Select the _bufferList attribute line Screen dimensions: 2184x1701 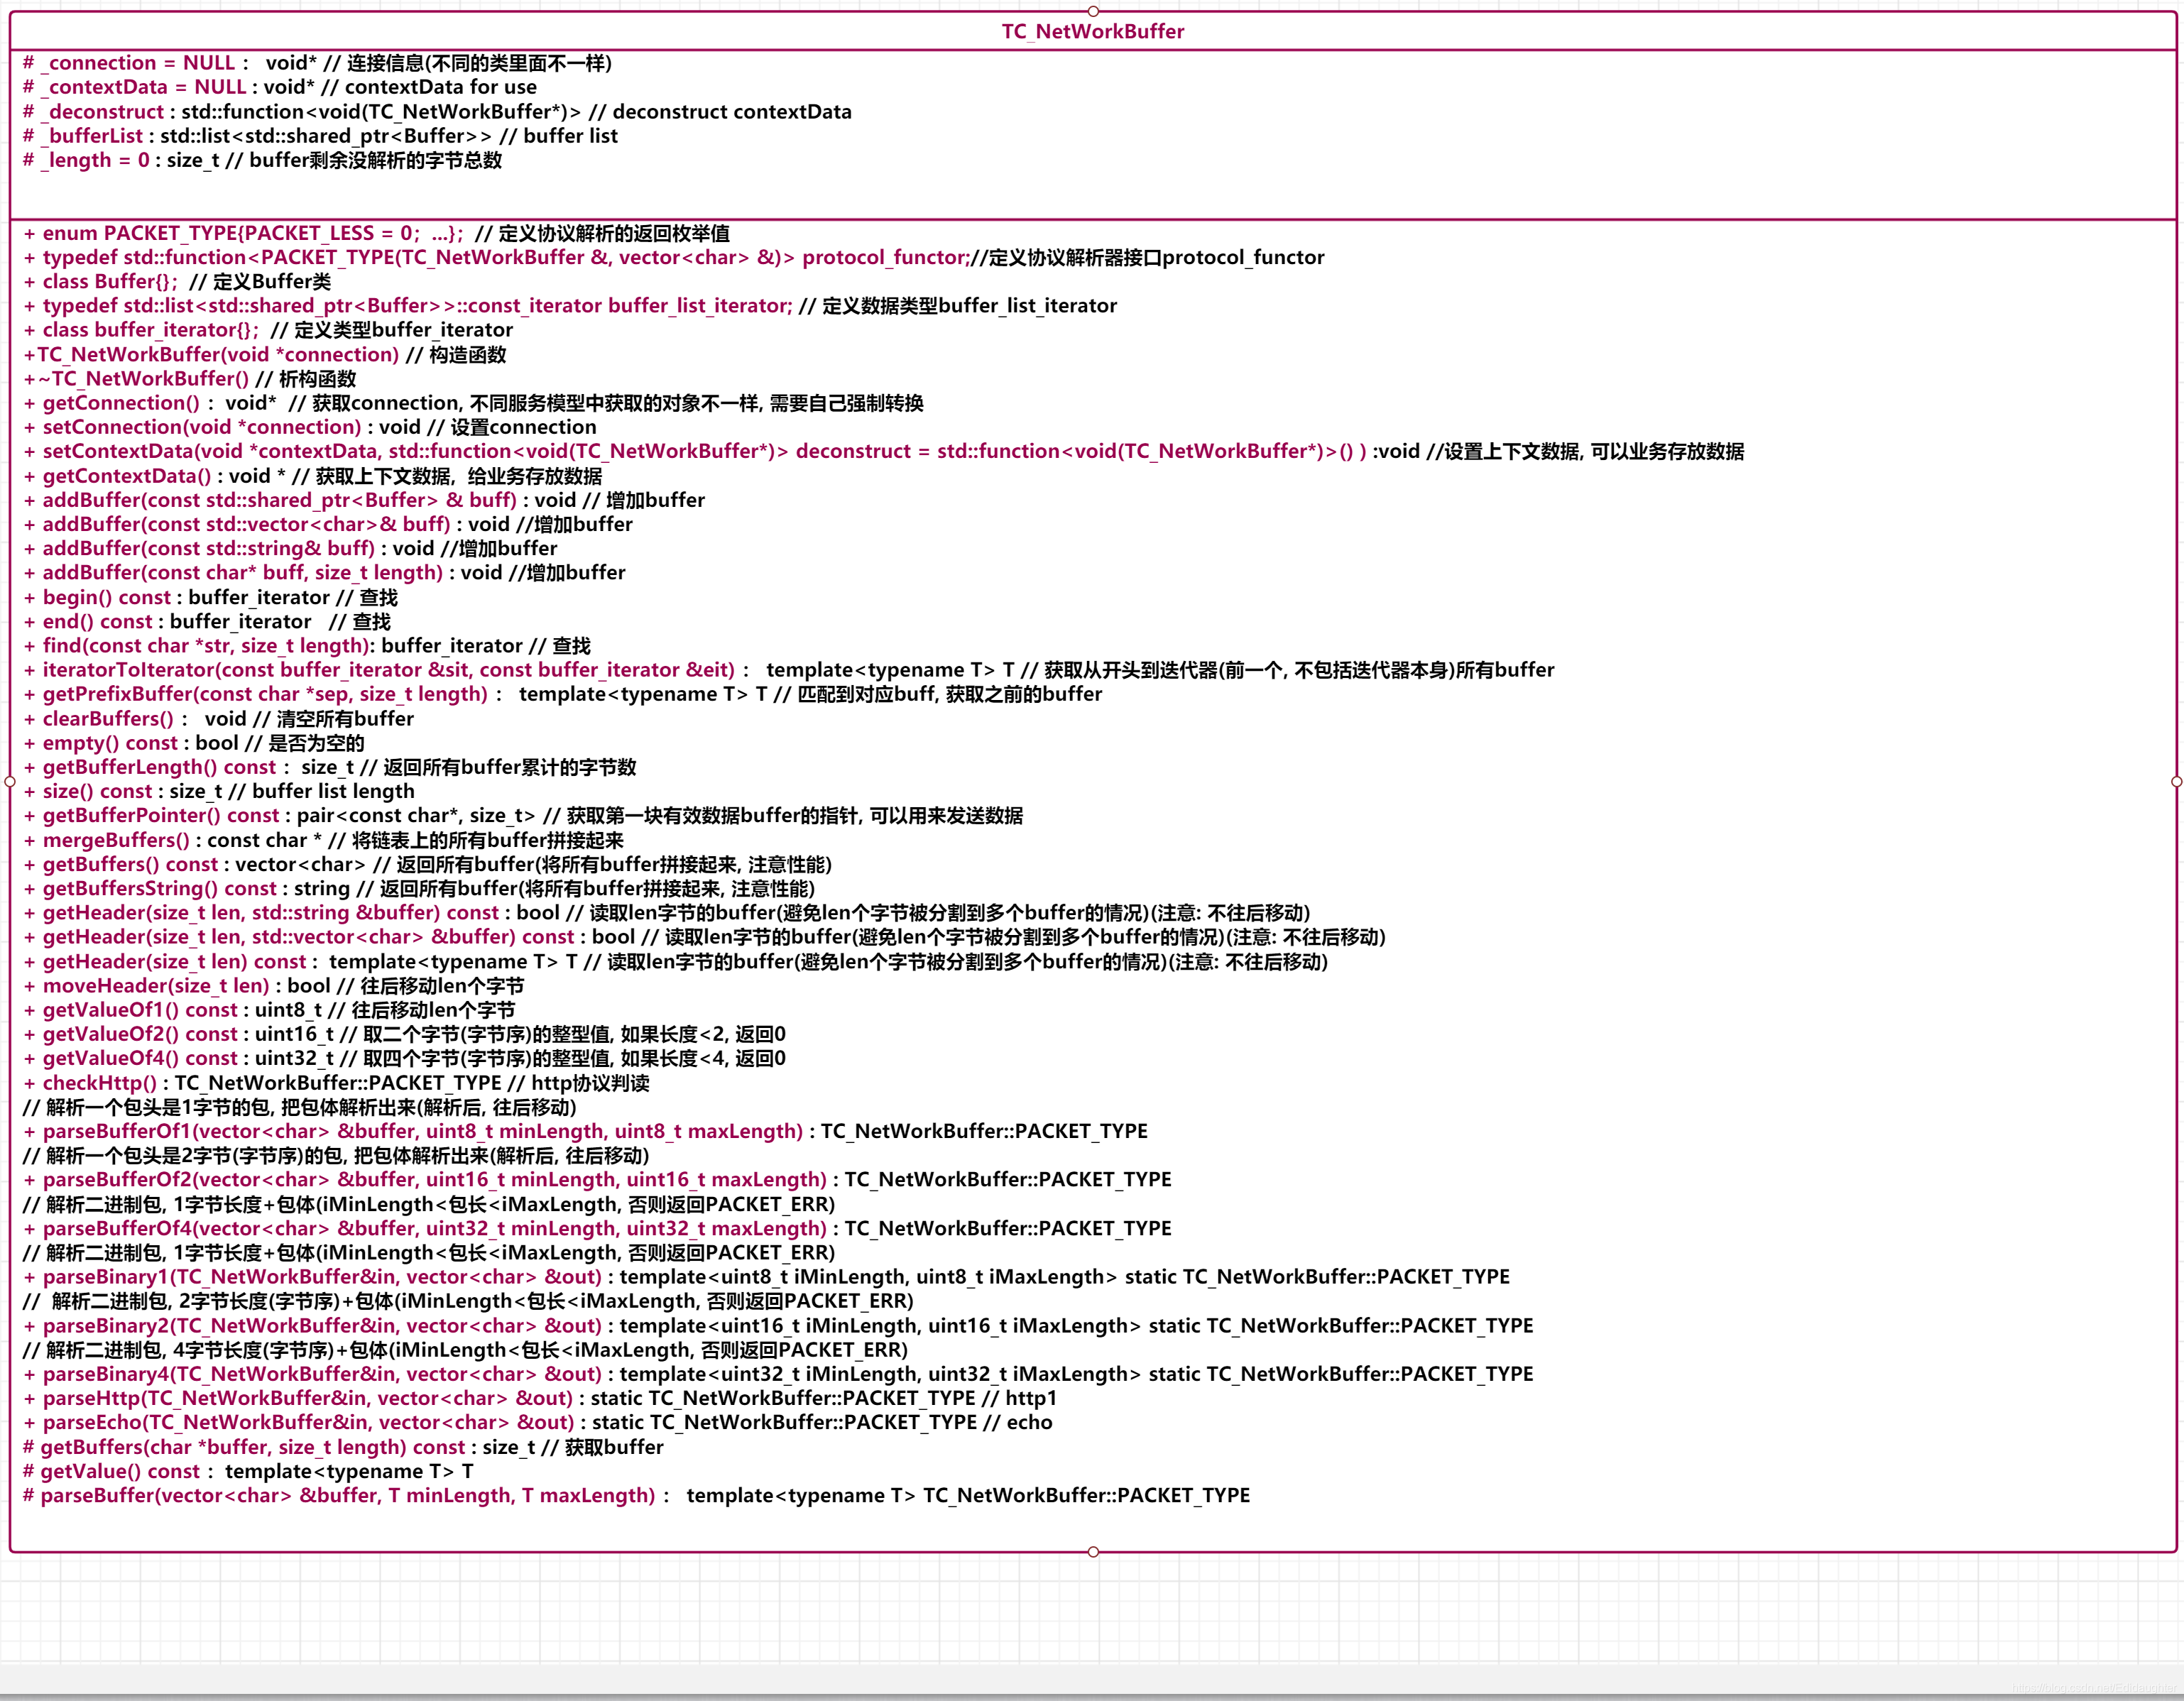pyautogui.click(x=320, y=136)
